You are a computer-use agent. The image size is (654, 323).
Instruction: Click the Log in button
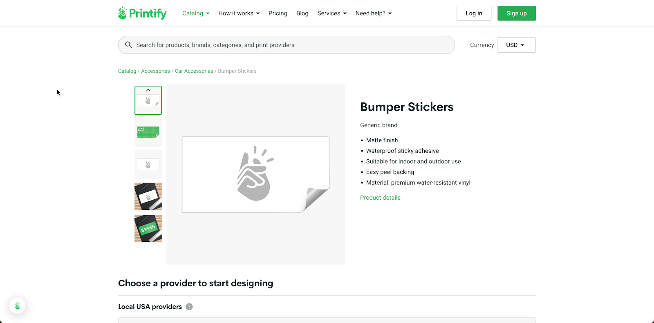pos(474,13)
